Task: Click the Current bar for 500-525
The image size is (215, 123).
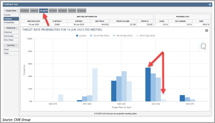Action: tap(114, 91)
